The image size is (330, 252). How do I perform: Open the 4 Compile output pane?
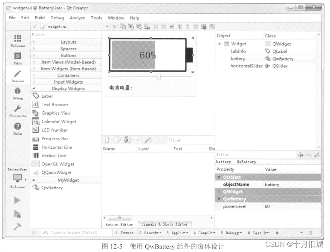[204, 233]
